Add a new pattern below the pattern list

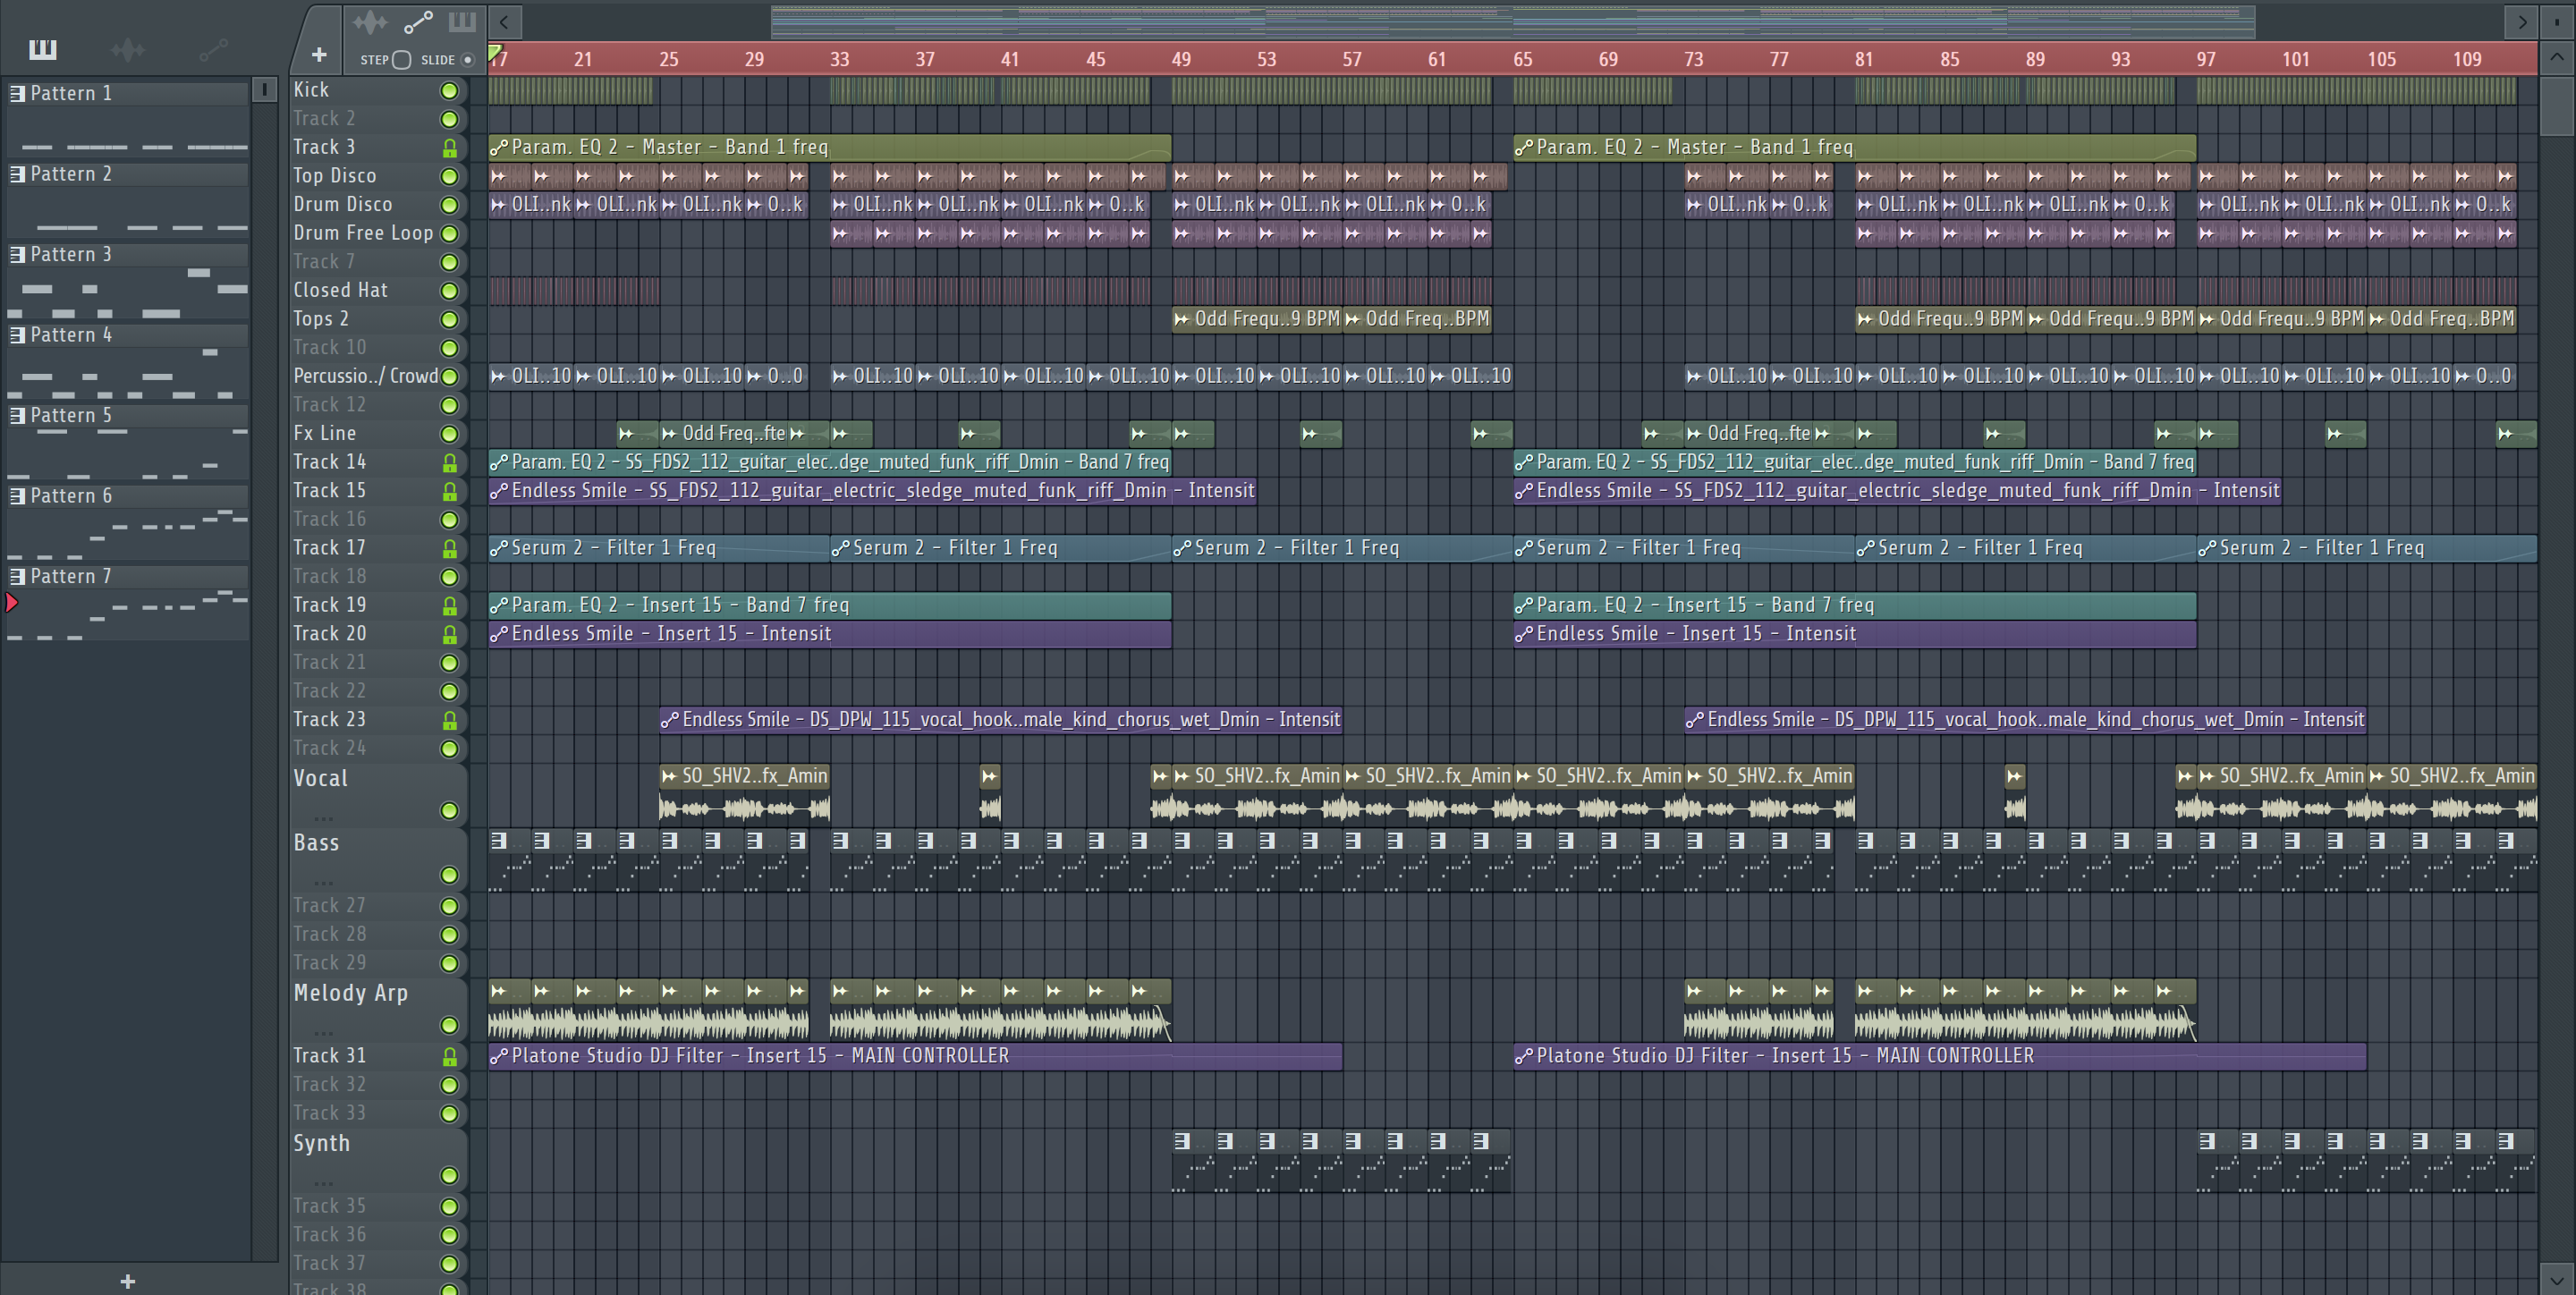(x=127, y=1281)
